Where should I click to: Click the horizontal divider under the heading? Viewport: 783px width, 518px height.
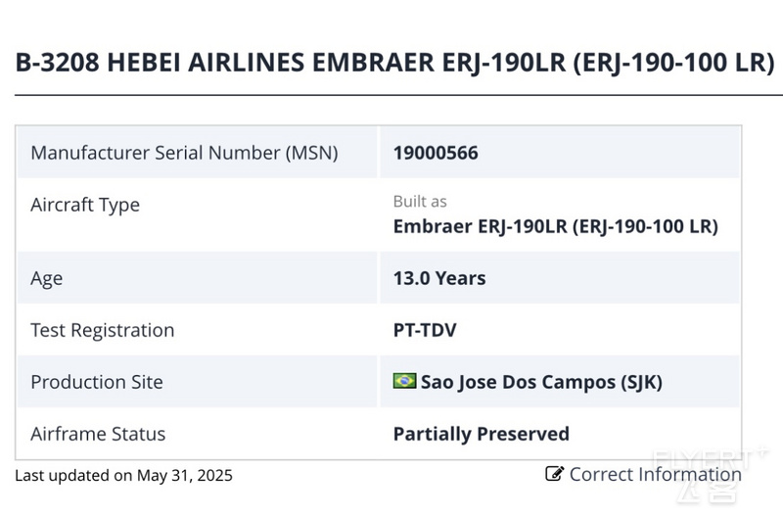point(398,94)
